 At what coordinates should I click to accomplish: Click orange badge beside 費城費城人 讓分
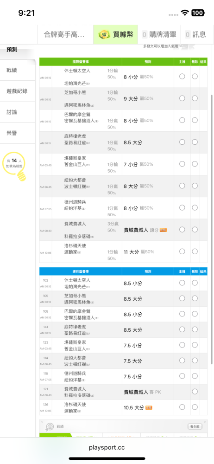(163, 230)
